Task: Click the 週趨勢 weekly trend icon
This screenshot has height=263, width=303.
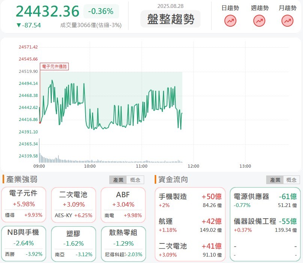Action: point(259,21)
